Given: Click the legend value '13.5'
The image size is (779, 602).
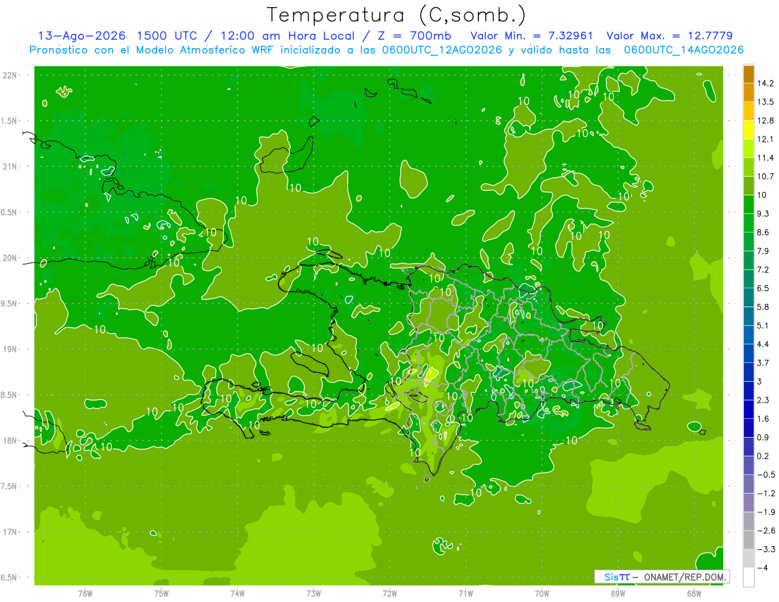Looking at the screenshot, I should tap(766, 102).
